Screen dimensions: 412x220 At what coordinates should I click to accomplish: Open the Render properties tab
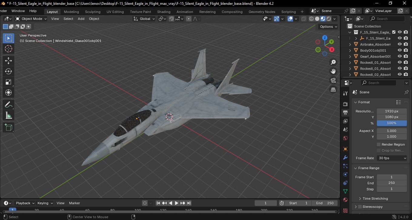pos(345,104)
